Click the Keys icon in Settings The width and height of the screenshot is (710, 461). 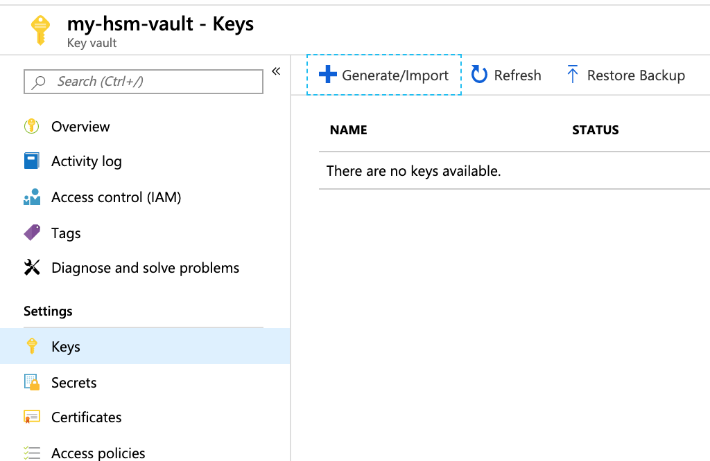[x=32, y=346]
